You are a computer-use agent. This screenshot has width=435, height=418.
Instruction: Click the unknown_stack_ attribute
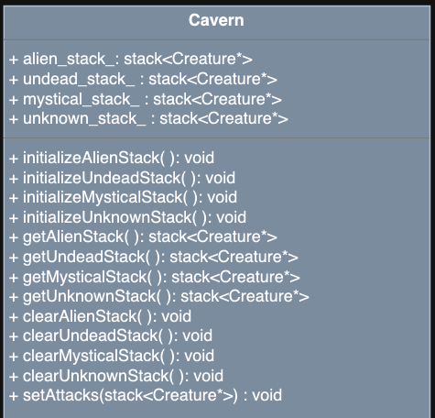click(x=148, y=118)
